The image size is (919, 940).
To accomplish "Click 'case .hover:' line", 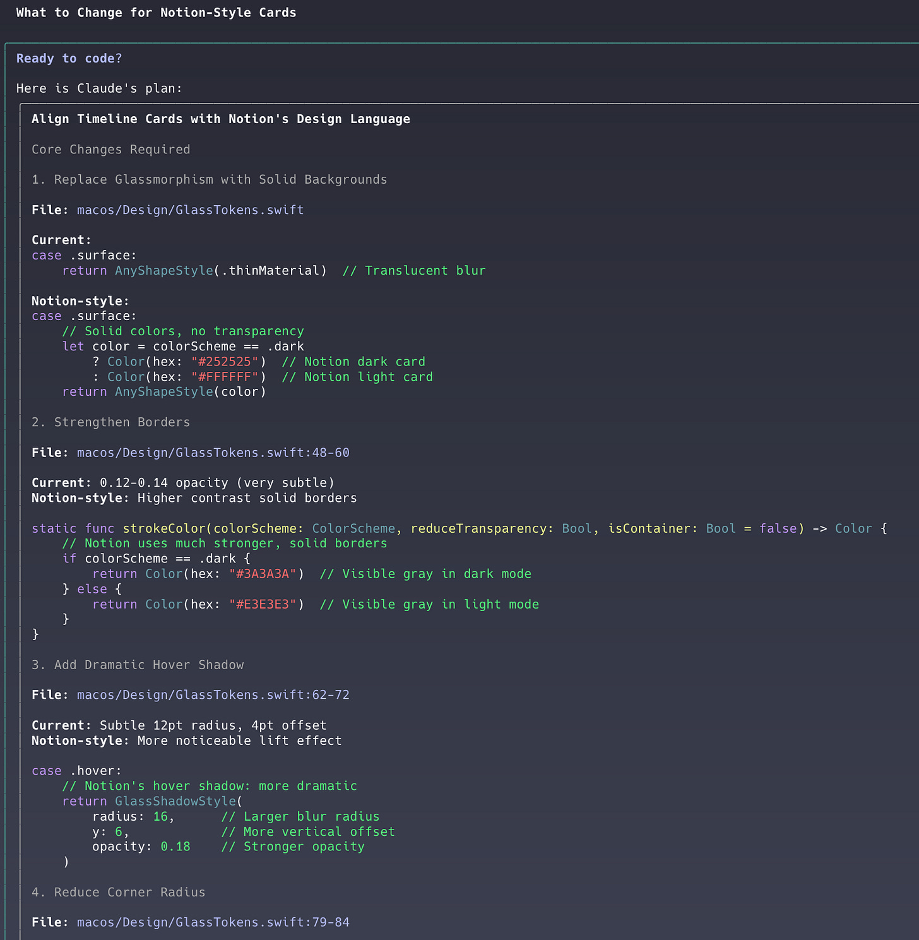I will click(x=76, y=770).
